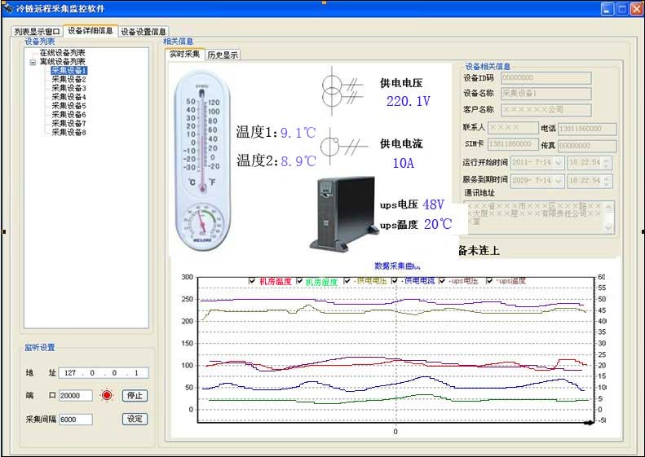Toggle the 供电电流 series checkbox
645x457 pixels.
pos(395,281)
